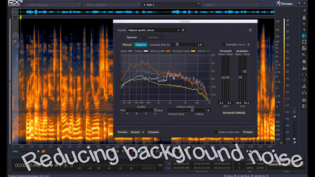Click the help question mark in Denoise dialog

(250, 30)
